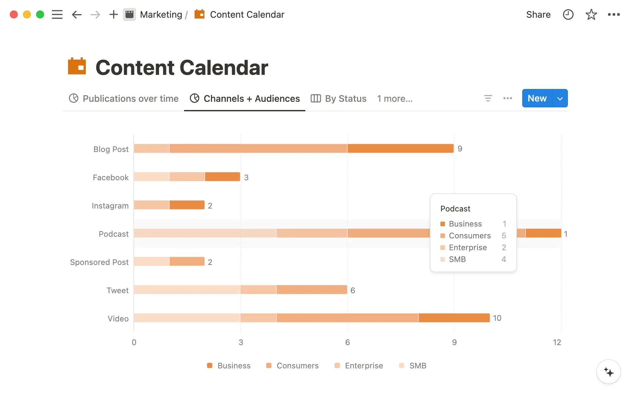Favorite the page using the star icon
Viewport: 631px width, 394px height.
pos(591,14)
